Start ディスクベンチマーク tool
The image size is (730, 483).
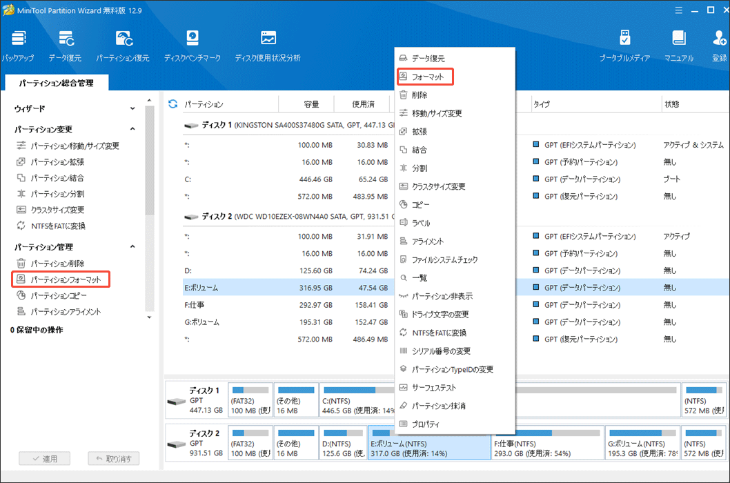[x=193, y=46]
